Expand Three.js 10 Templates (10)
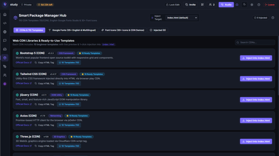 tap(69, 146)
